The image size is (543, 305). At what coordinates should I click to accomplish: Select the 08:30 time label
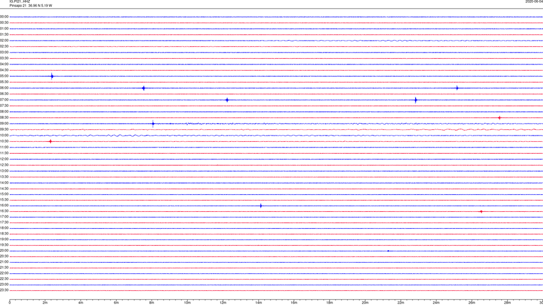coord(4,117)
